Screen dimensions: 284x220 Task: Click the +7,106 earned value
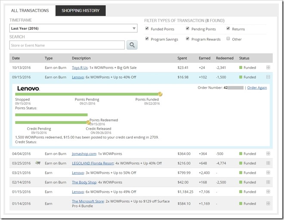pos(204,192)
